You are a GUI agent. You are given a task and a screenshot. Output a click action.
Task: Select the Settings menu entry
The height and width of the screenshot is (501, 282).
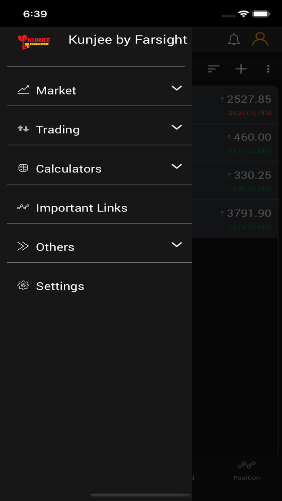click(60, 286)
